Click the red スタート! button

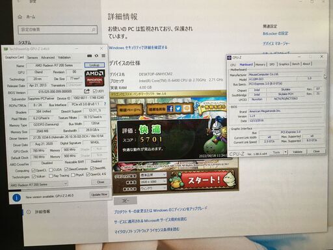[x=204, y=180]
